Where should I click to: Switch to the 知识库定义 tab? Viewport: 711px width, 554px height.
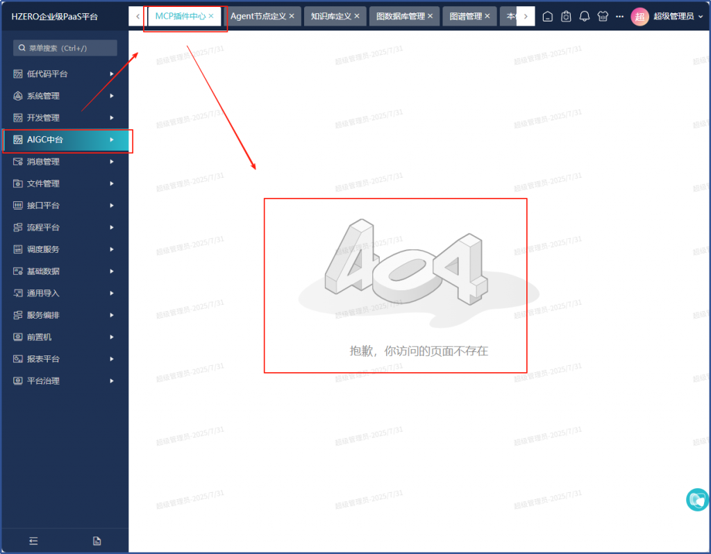coord(331,16)
